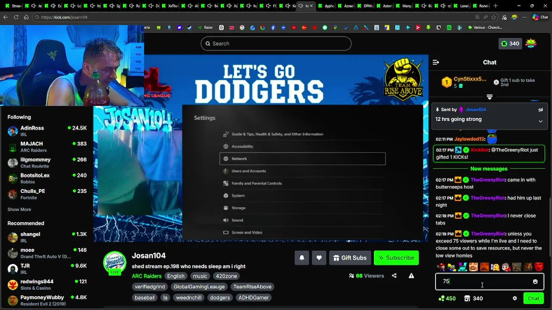
Task: Click the kick.com address bar
Action: click(x=254, y=17)
